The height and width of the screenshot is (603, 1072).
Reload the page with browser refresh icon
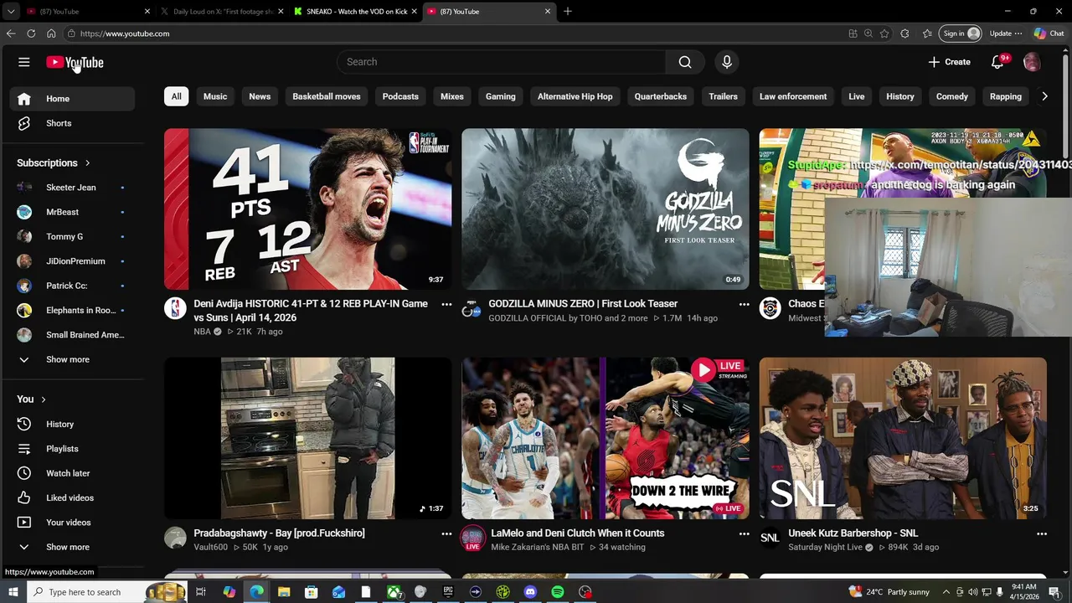tap(31, 33)
